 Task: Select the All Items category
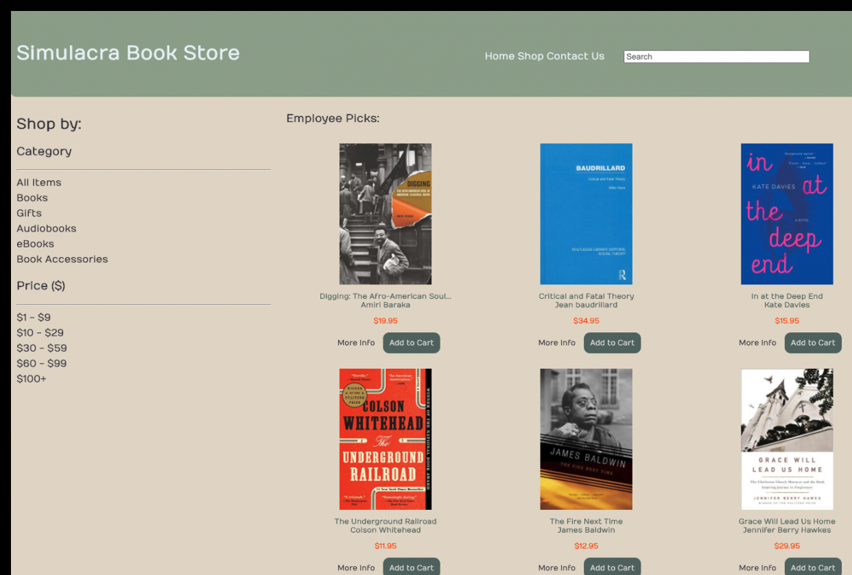(x=39, y=182)
